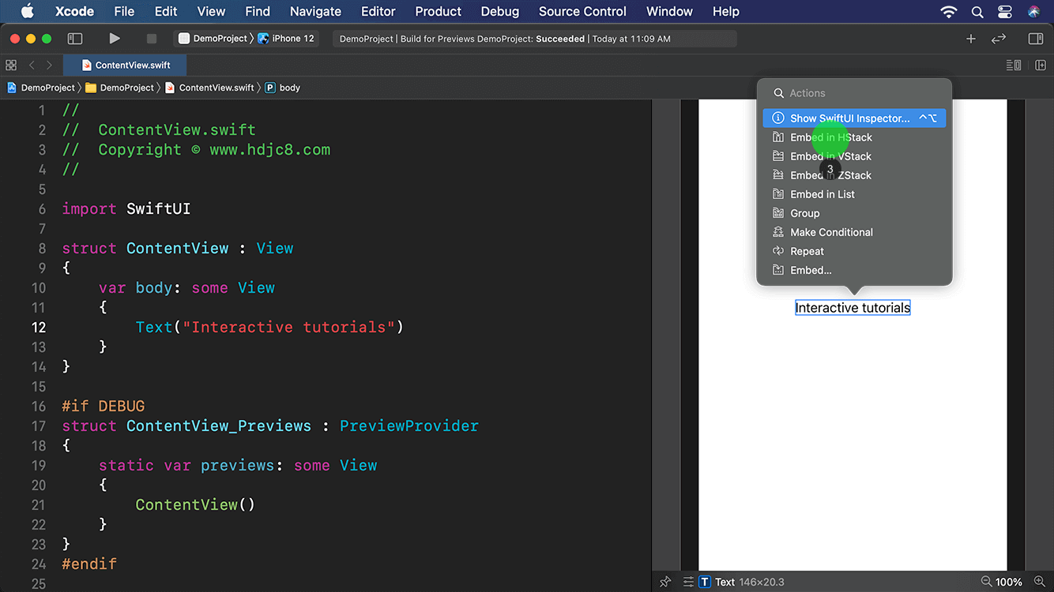
Task: Open the Window menu
Action: [669, 11]
